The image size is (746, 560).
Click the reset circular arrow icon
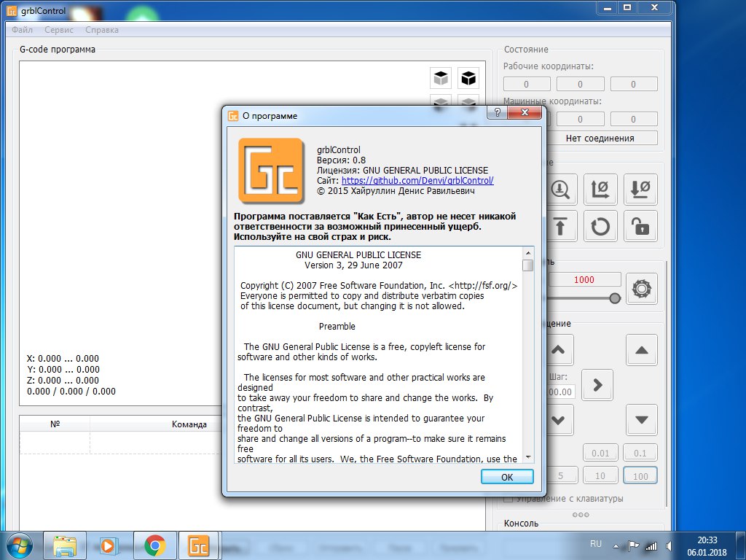pos(600,226)
